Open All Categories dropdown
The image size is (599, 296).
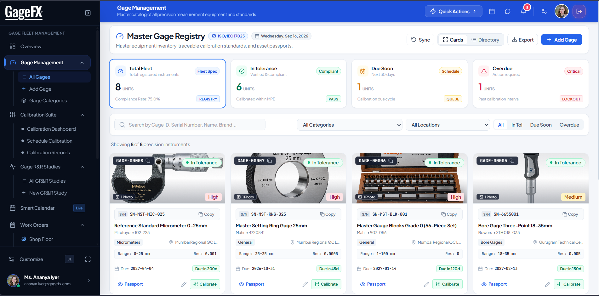point(350,125)
